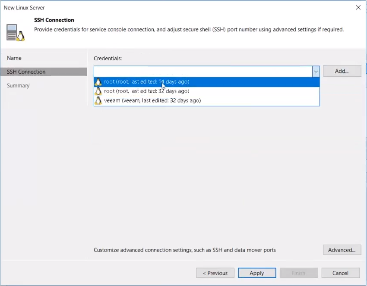The width and height of the screenshot is (367, 286).
Task: Select root credential last edited 14 days ago
Action: [207, 82]
